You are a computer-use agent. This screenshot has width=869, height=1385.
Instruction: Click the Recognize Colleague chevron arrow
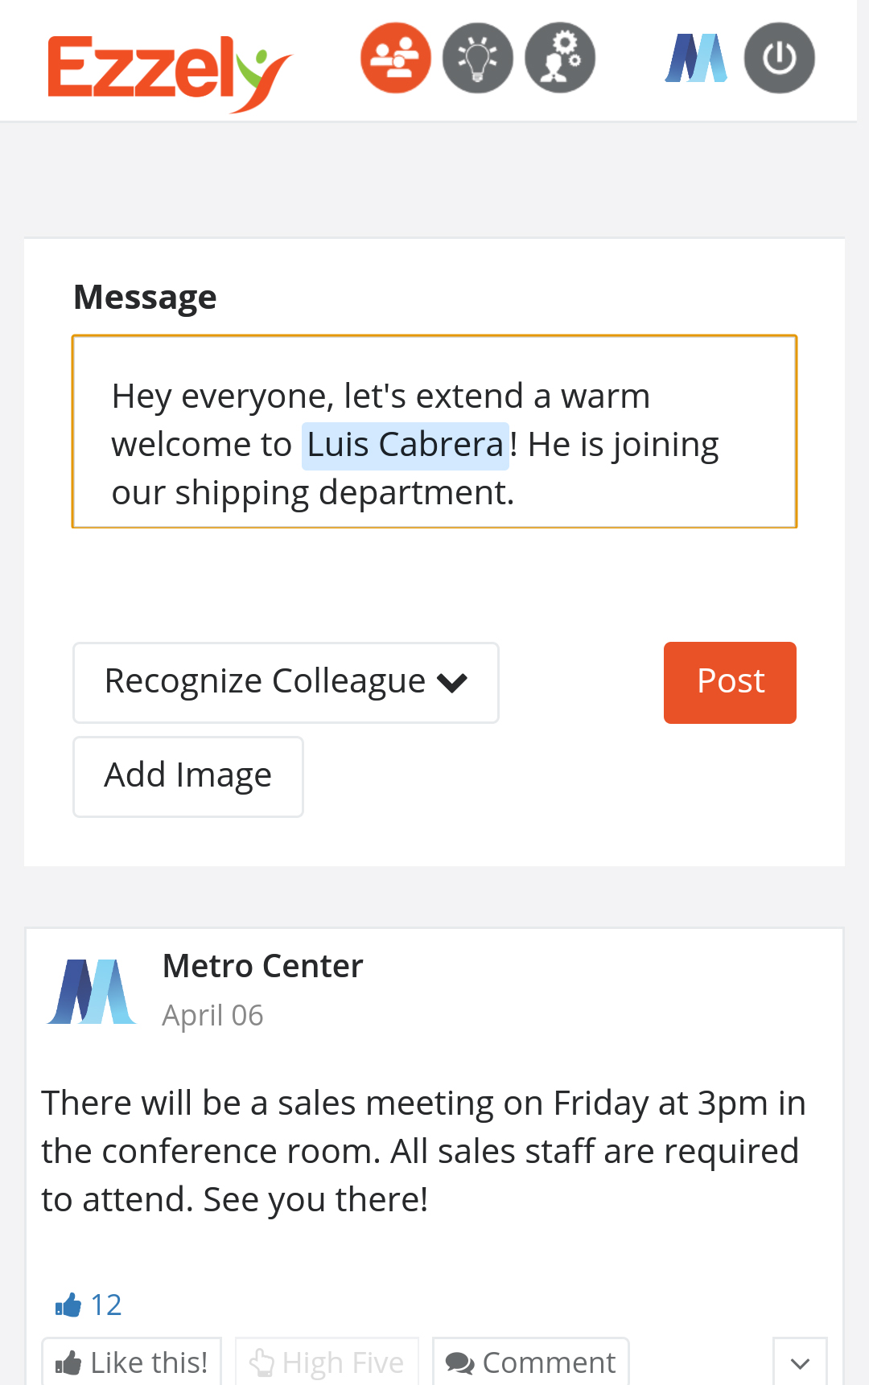click(x=452, y=683)
